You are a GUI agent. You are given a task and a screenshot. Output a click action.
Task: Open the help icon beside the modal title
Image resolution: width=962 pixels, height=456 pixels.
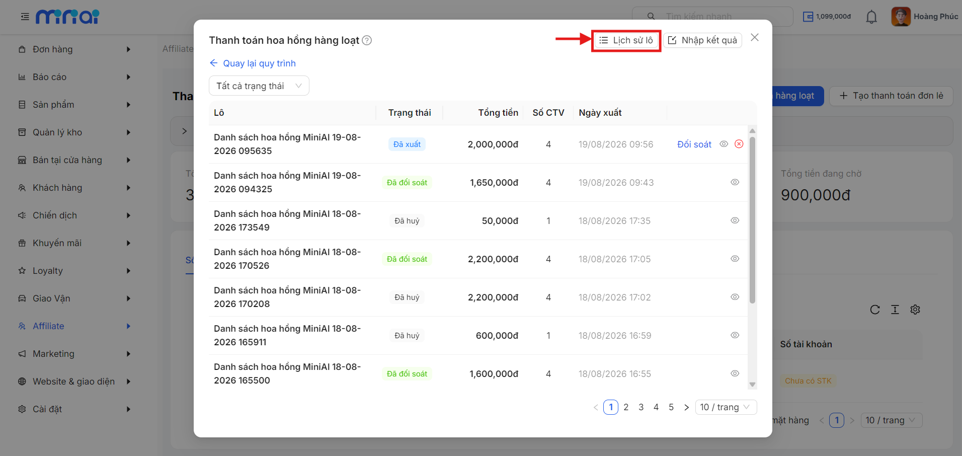(x=367, y=40)
